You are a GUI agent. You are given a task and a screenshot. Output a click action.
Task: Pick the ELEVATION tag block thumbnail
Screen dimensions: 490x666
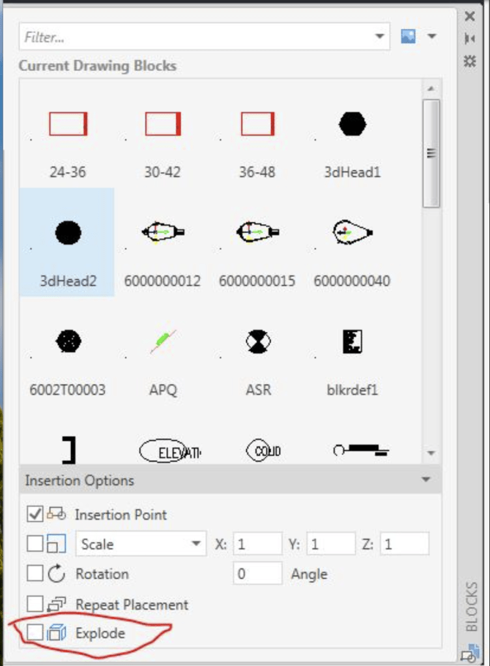171,451
